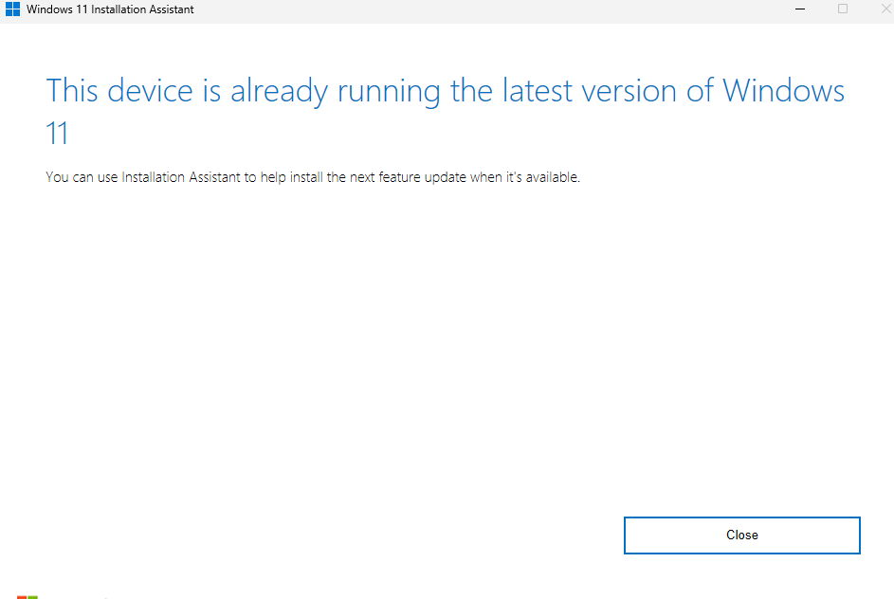Click the partially visible logo near the bottom edge
894x599 pixels.
[29, 595]
